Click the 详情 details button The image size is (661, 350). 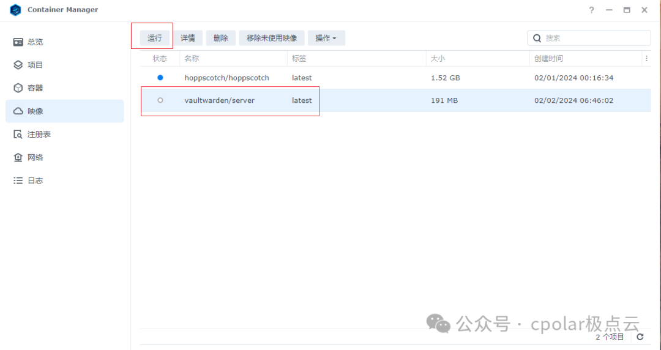(188, 38)
